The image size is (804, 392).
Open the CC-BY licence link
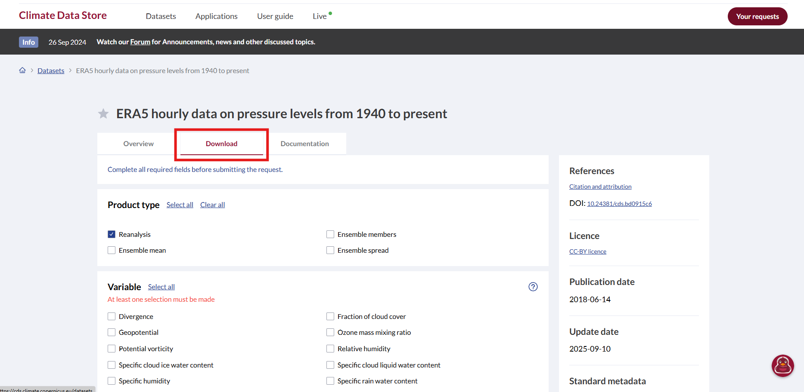(588, 251)
